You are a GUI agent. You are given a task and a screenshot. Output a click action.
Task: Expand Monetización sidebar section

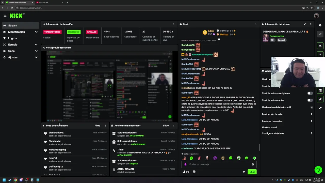click(x=36, y=32)
